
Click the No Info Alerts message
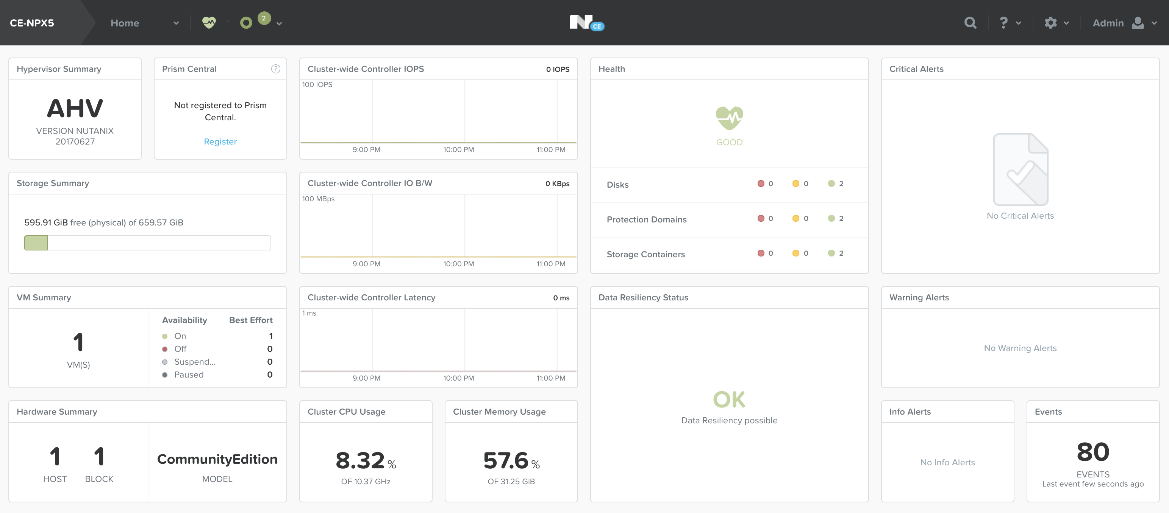tap(947, 462)
